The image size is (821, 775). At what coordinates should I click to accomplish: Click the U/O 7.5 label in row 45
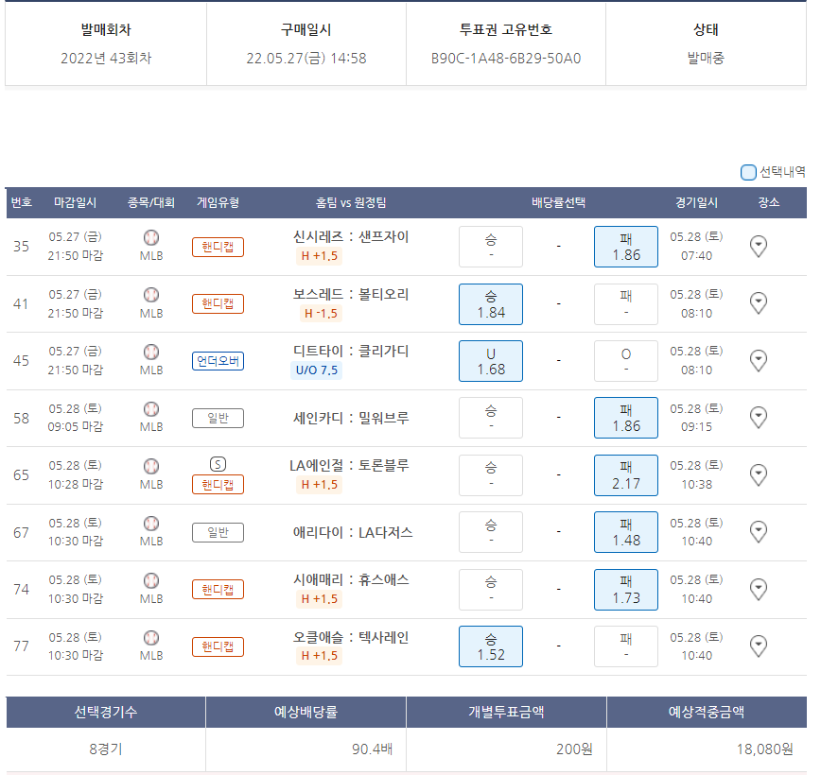click(316, 370)
